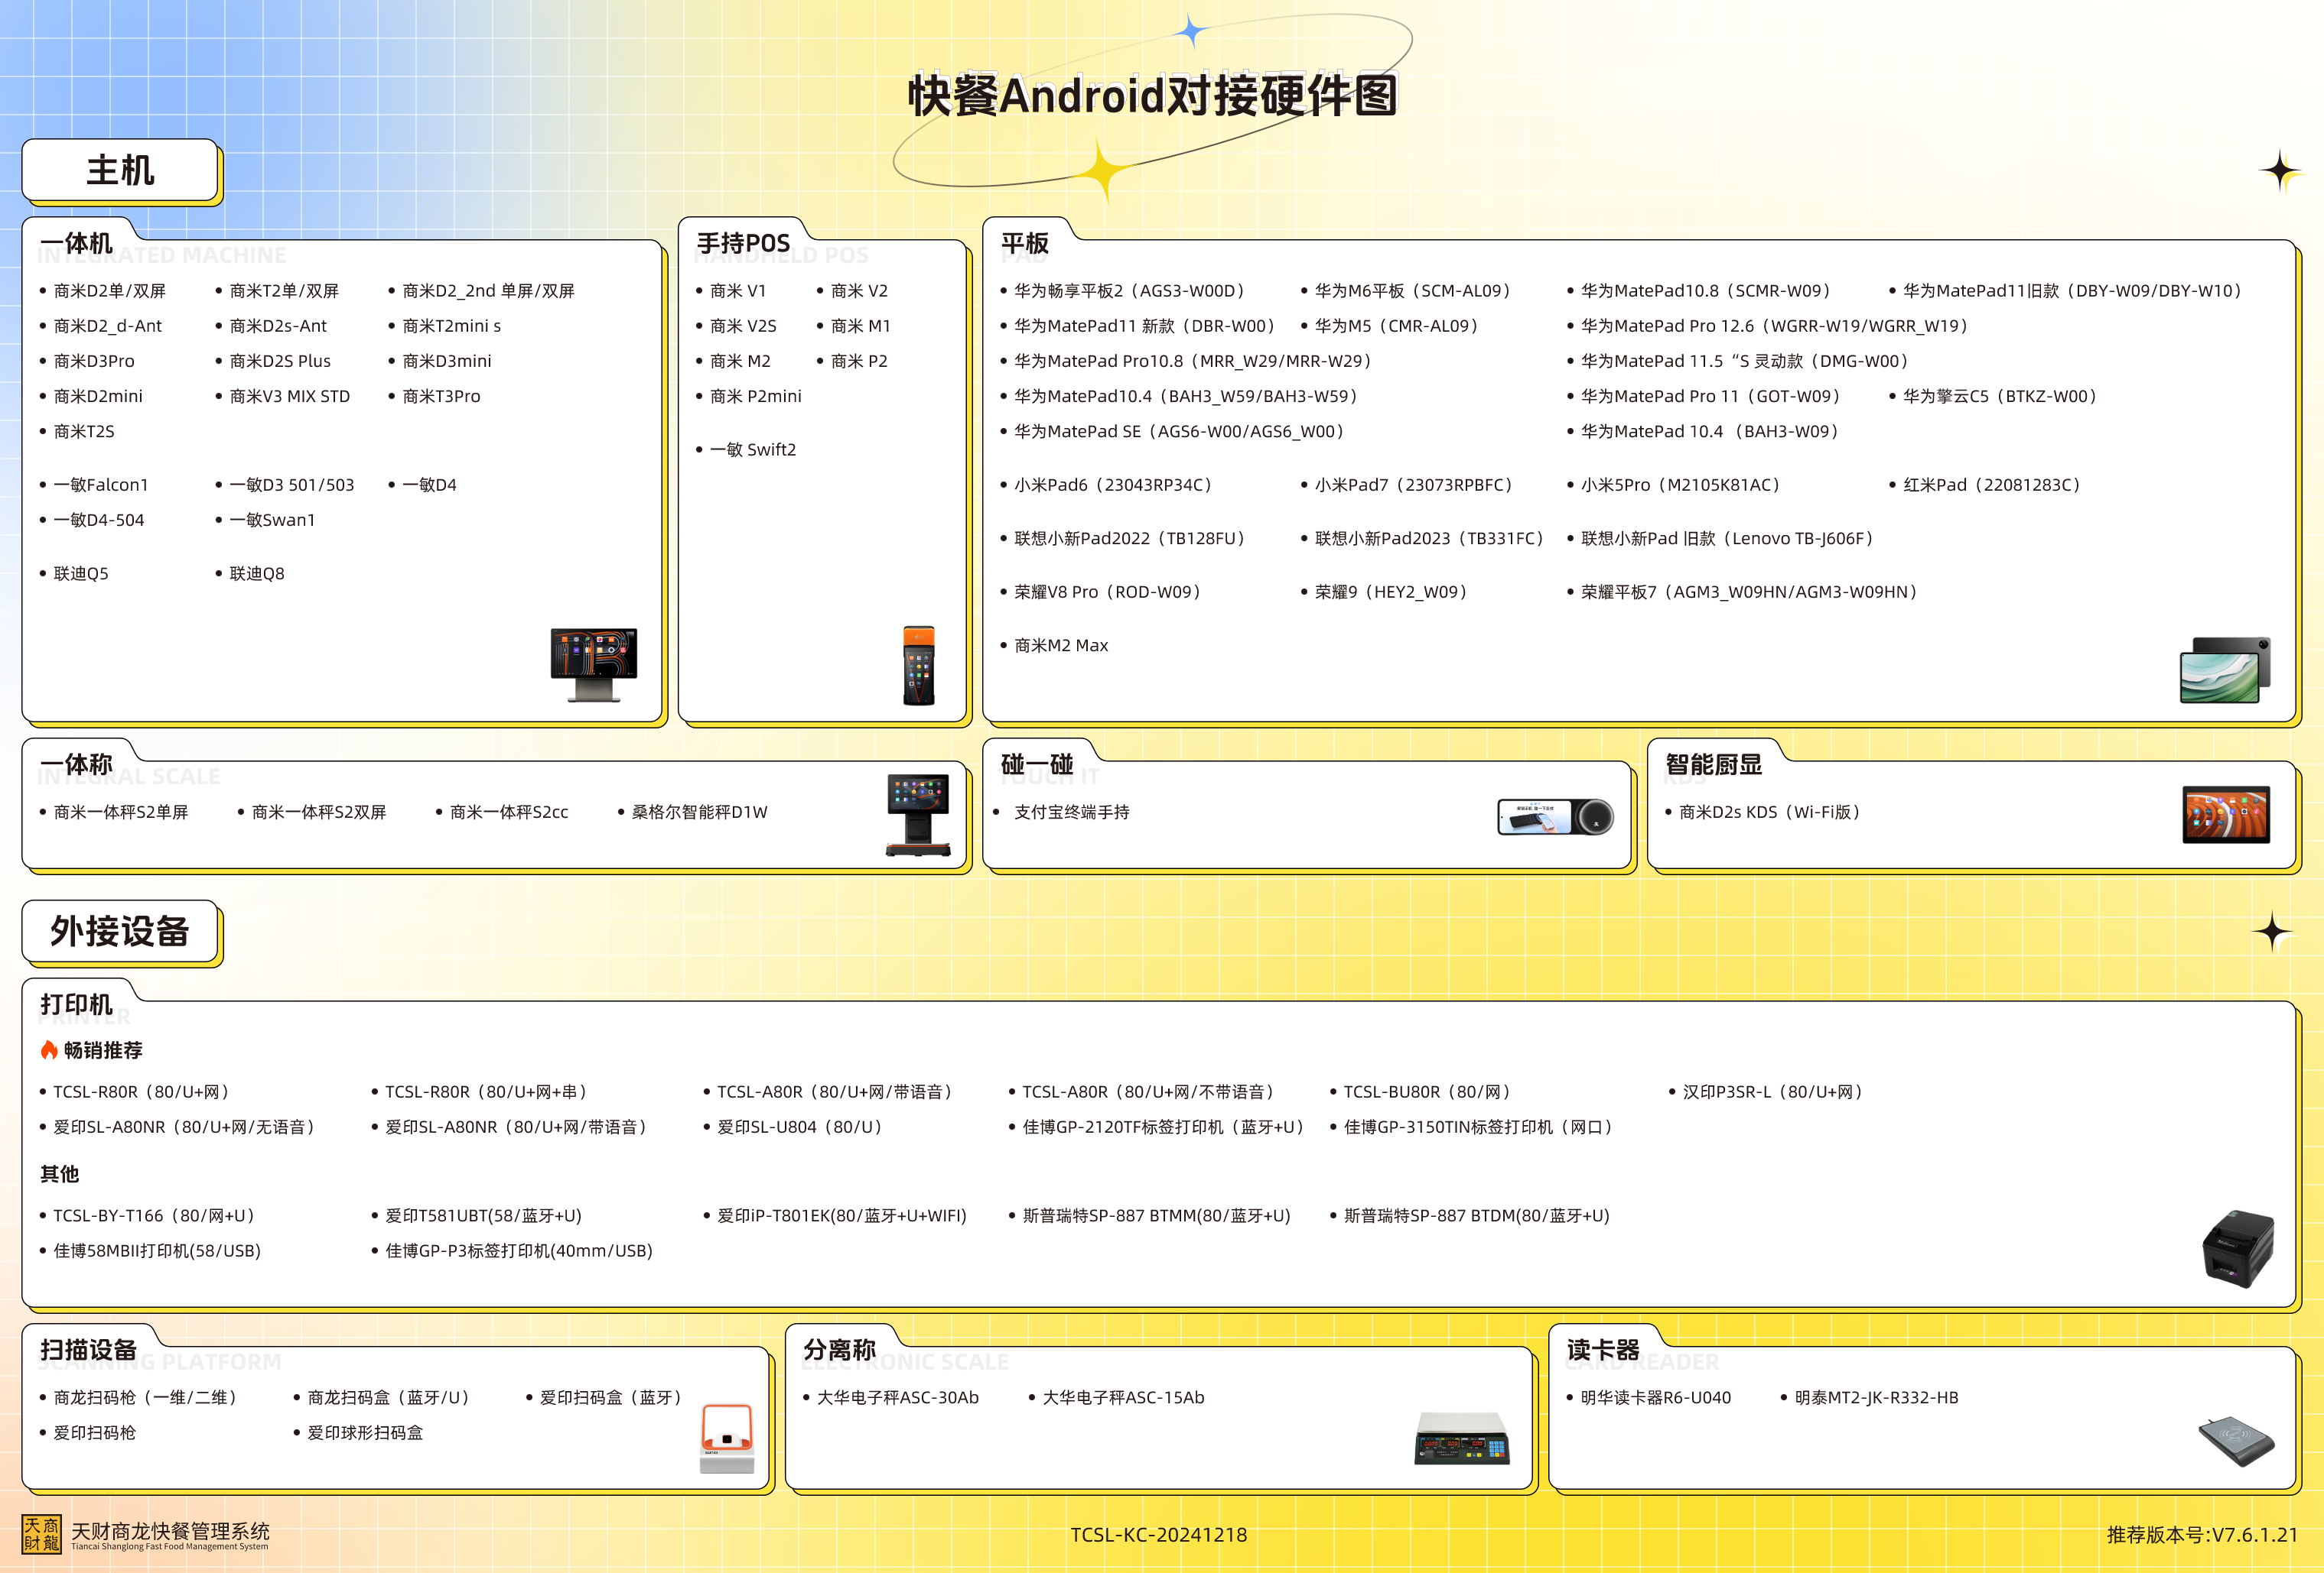Select 华为MatePad Pro 12.6 entry
2324x1573 pixels.
click(1778, 326)
